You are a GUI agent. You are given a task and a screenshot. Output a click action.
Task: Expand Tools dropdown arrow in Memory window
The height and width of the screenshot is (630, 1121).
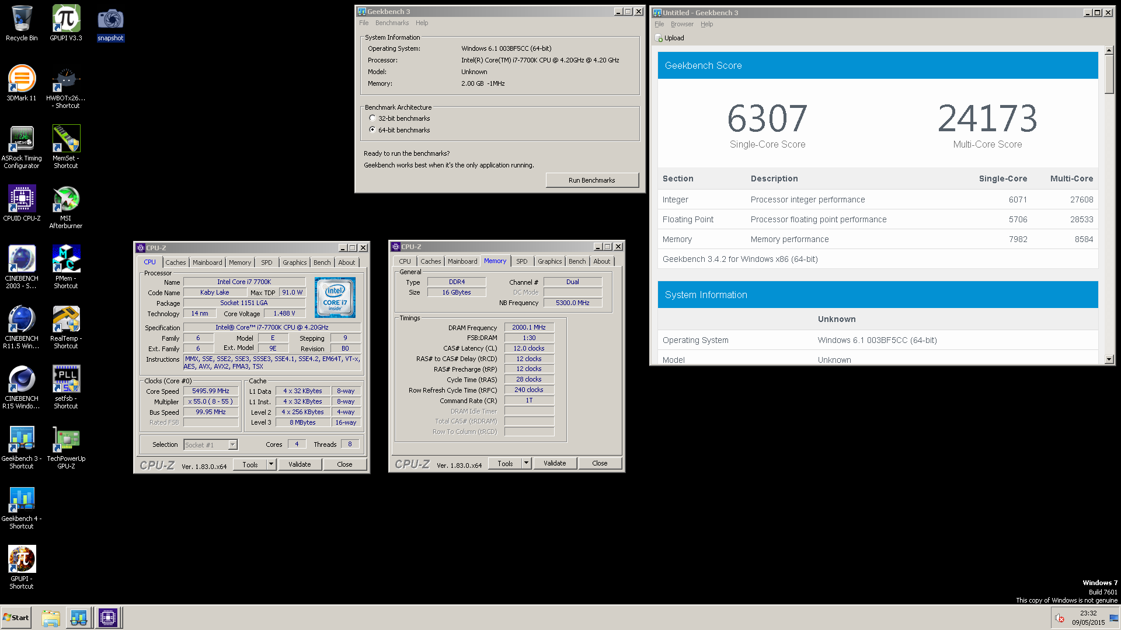[527, 463]
